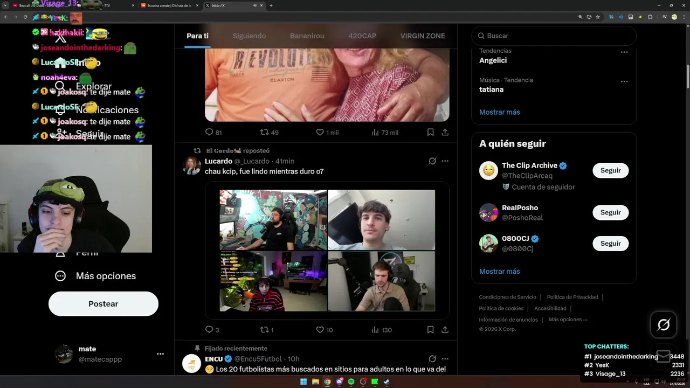Viewport: 690px width, 388px height.
Task: Click the Buscar search field
Action: 554,36
